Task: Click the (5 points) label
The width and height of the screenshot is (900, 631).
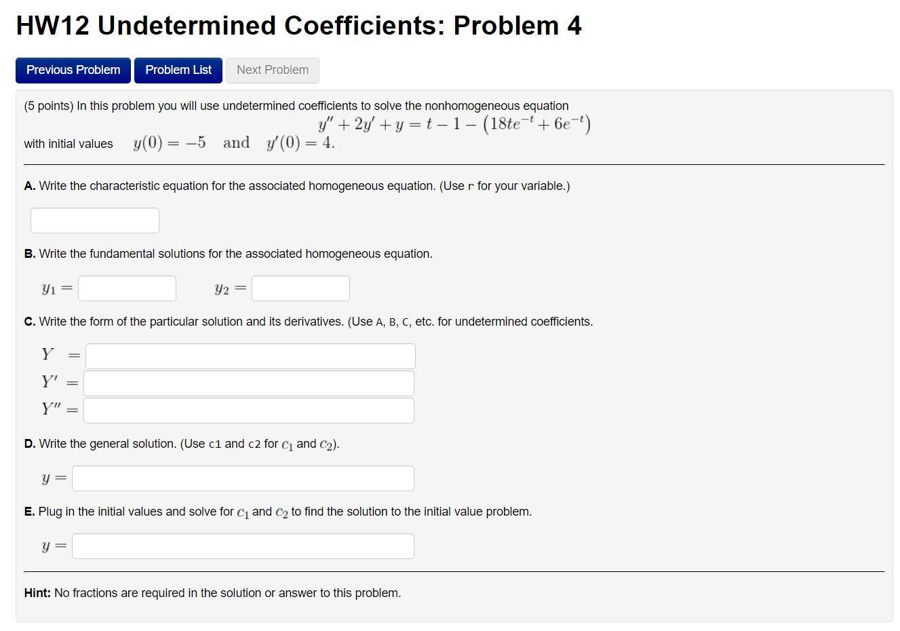Action: click(x=45, y=105)
